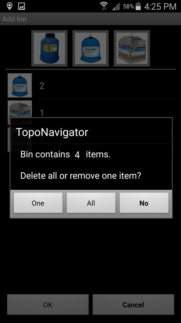
Task: Select the blue glass bell bin icon
Action: 90,48
